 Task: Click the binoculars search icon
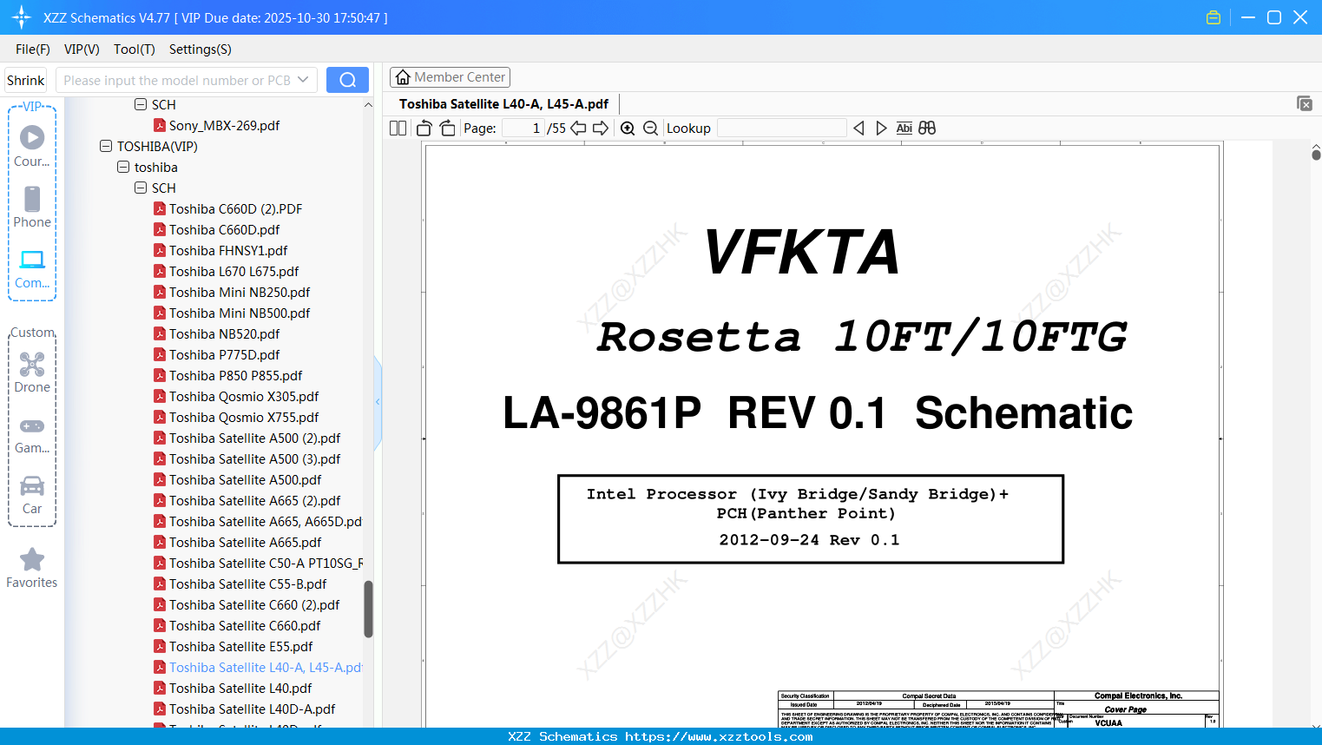[927, 129]
